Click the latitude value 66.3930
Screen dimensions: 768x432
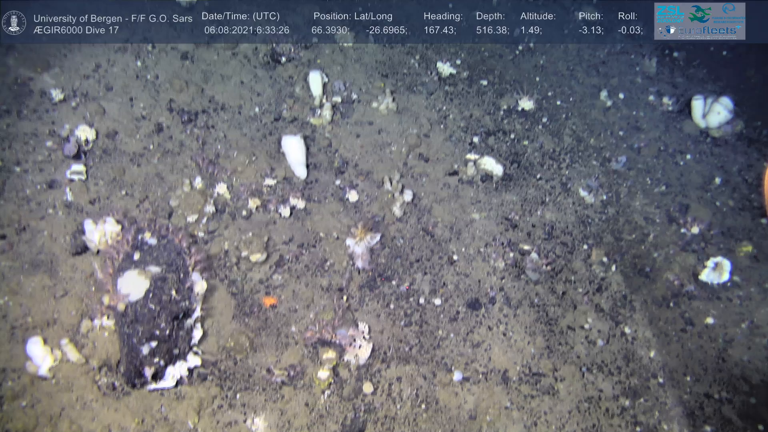330,30
